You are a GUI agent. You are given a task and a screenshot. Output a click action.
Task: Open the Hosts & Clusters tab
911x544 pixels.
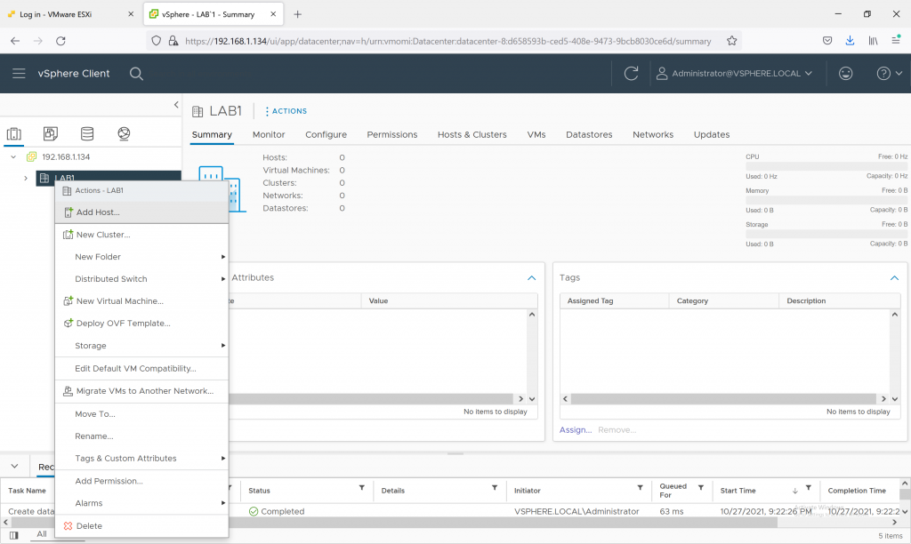(472, 134)
